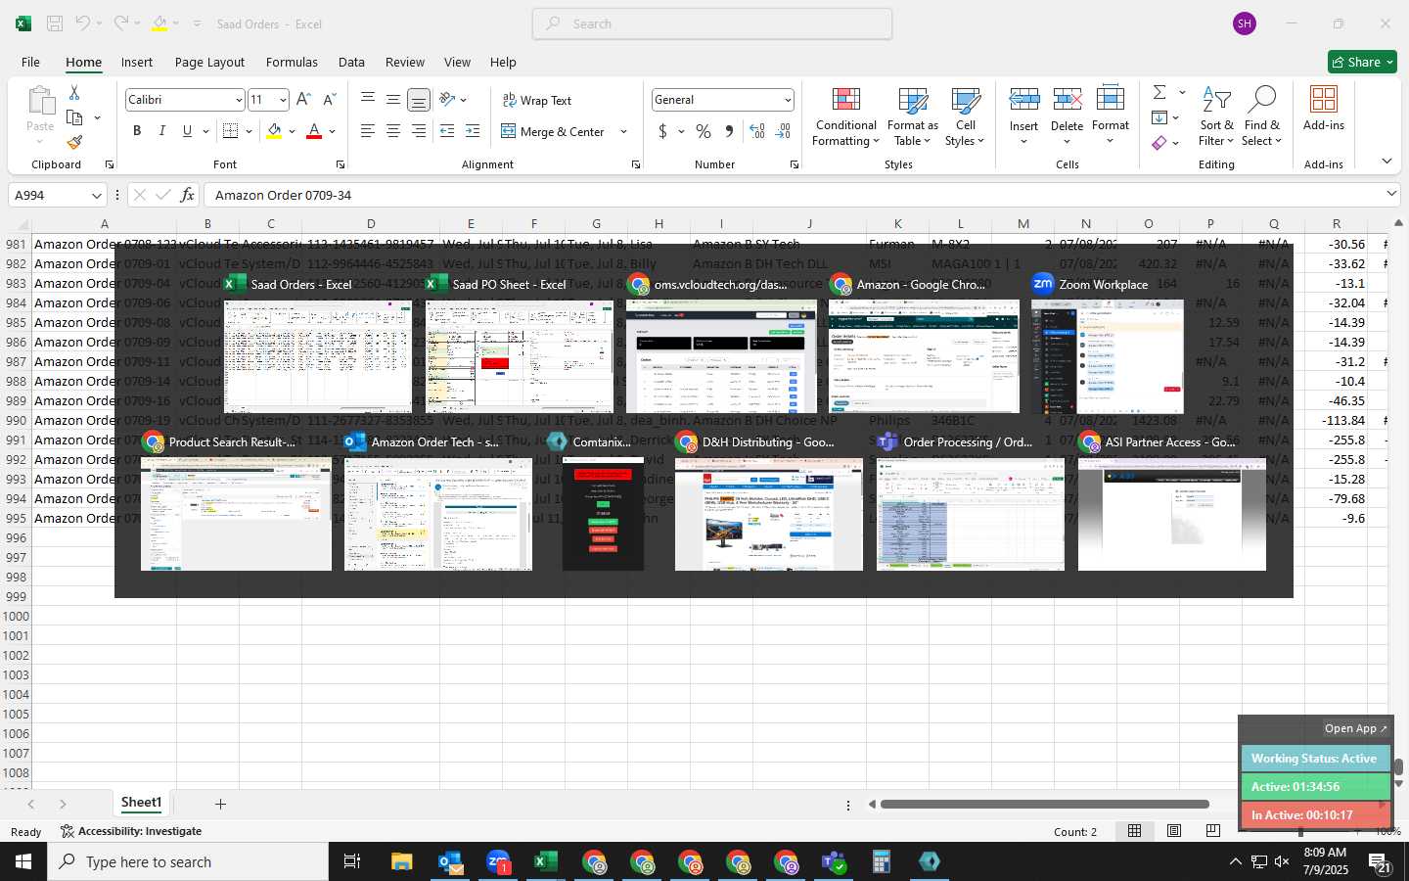The height and width of the screenshot is (881, 1409).
Task: Open the General number format dropdown
Action: tap(787, 100)
